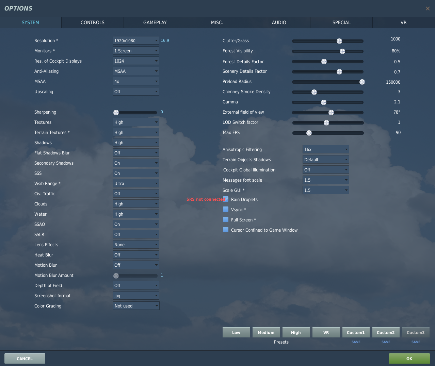Switch to the CONTROLS tab
This screenshot has width=435, height=366.
(93, 22)
